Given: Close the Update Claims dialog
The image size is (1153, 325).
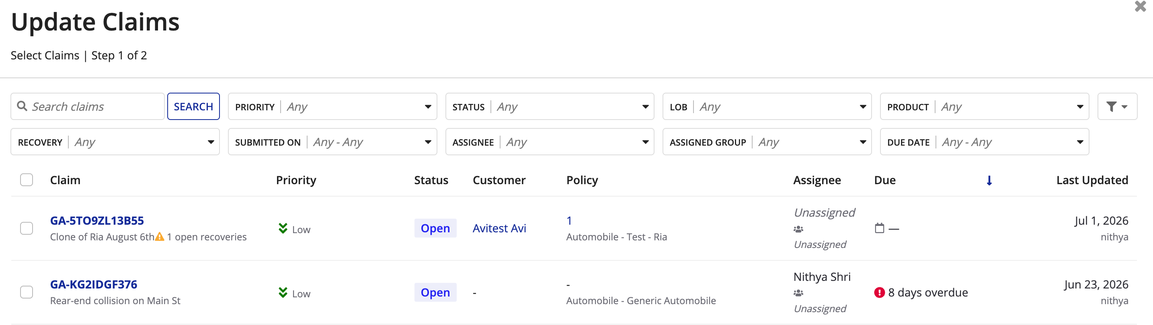Looking at the screenshot, I should coord(1140,6).
